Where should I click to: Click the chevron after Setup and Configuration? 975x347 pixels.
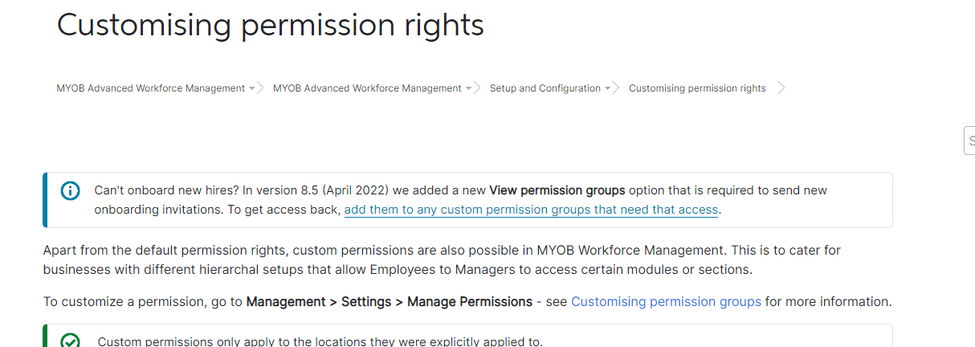pos(616,88)
